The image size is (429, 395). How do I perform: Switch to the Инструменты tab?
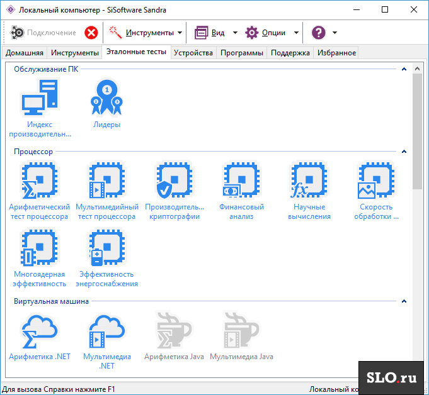click(x=75, y=53)
